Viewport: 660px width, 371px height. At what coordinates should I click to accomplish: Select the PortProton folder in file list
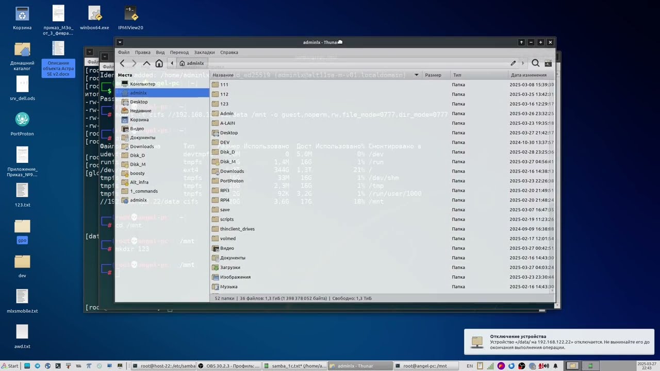click(227, 181)
